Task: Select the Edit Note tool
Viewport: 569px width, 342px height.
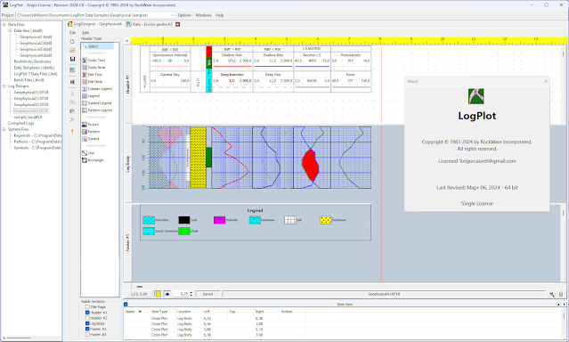Action: point(93,82)
